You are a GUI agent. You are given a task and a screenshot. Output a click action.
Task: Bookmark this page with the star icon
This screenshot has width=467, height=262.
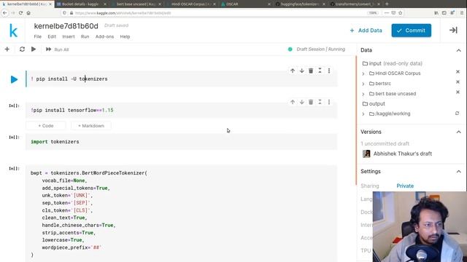coord(401,13)
